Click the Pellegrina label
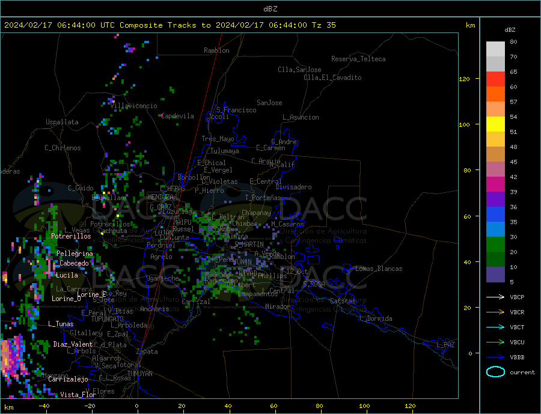Screen dimensions: 541x414 click(75, 254)
